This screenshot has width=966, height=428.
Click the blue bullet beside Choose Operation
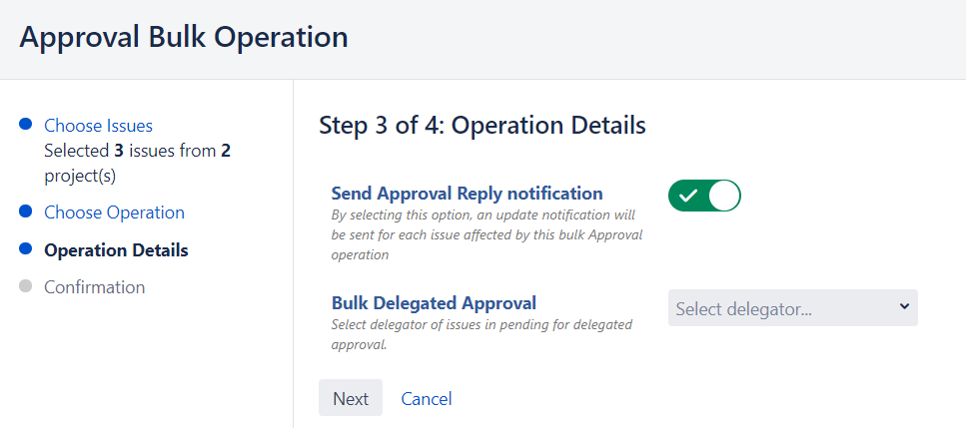[25, 213]
